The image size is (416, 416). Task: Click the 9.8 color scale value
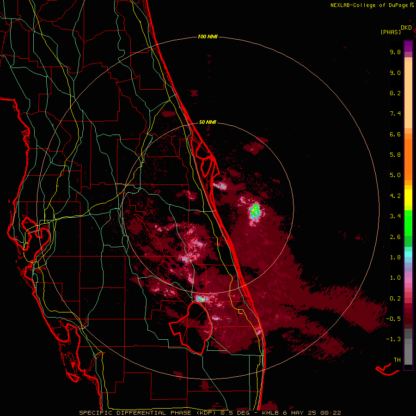tap(395, 52)
